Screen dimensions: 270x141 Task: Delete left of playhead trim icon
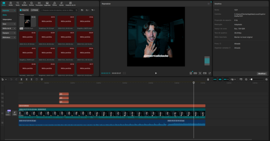27,79
